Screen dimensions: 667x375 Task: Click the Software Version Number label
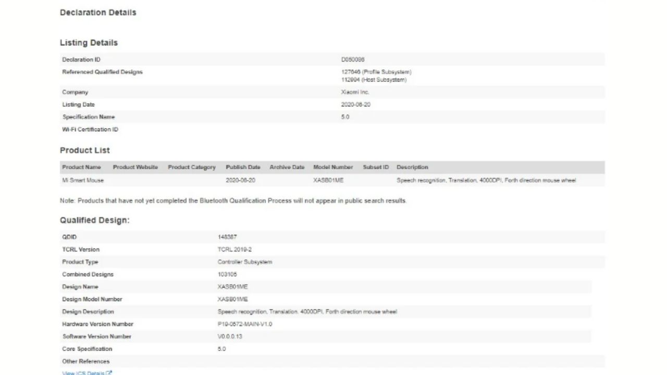[97, 337]
